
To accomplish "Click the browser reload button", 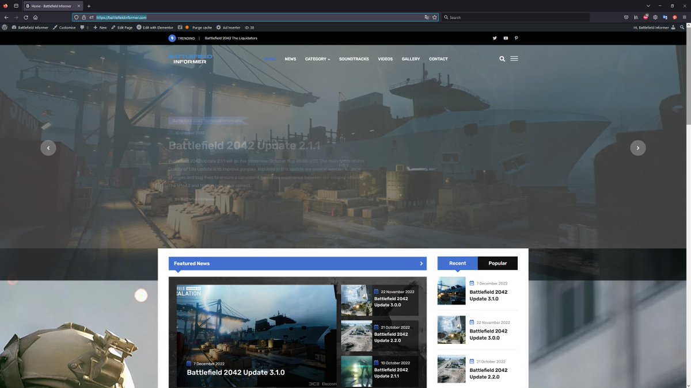I will point(26,17).
